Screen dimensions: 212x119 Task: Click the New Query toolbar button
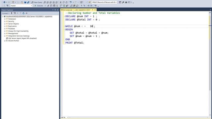37,2
